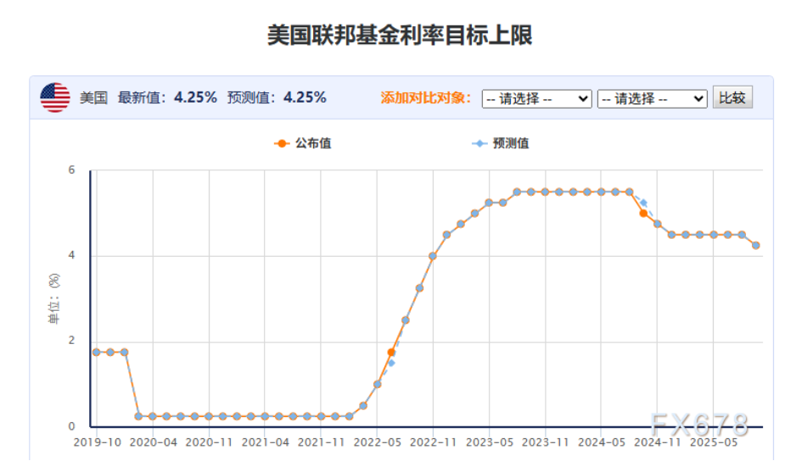Click the first data point at chart's left

97,352
